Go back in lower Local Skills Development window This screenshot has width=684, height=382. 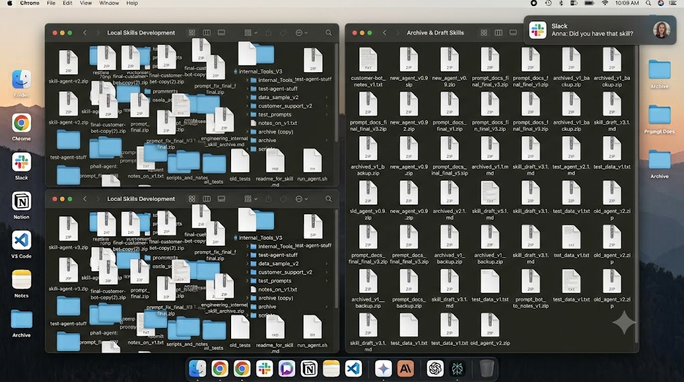[85, 199]
